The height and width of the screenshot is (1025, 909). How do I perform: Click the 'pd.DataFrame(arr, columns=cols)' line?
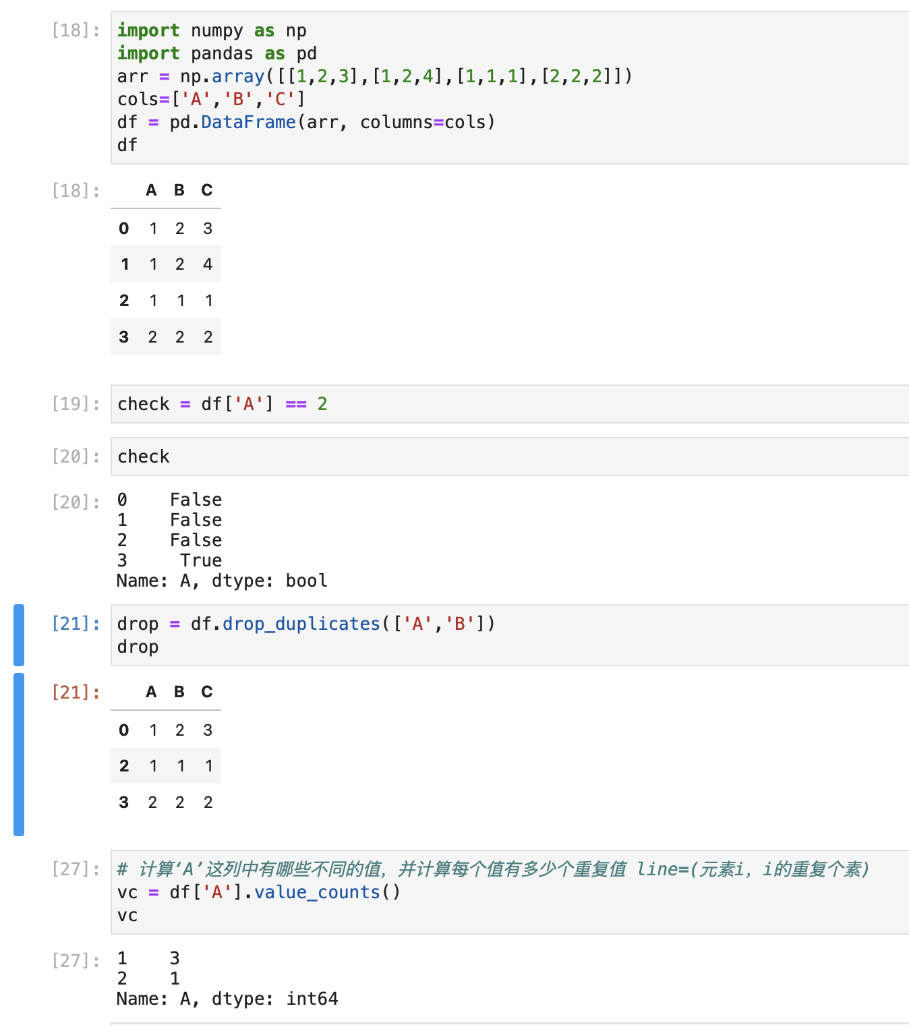pyautogui.click(x=306, y=122)
